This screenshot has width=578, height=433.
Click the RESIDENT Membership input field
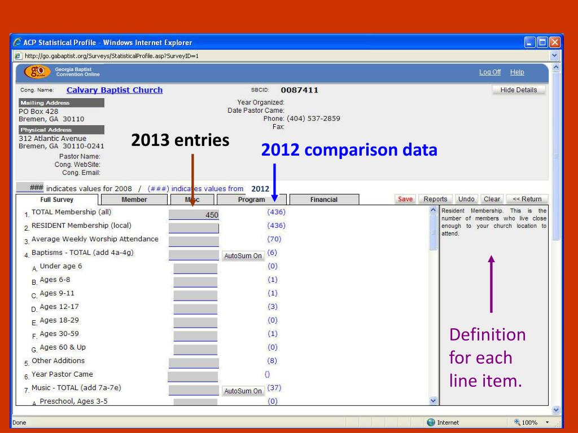click(x=194, y=228)
